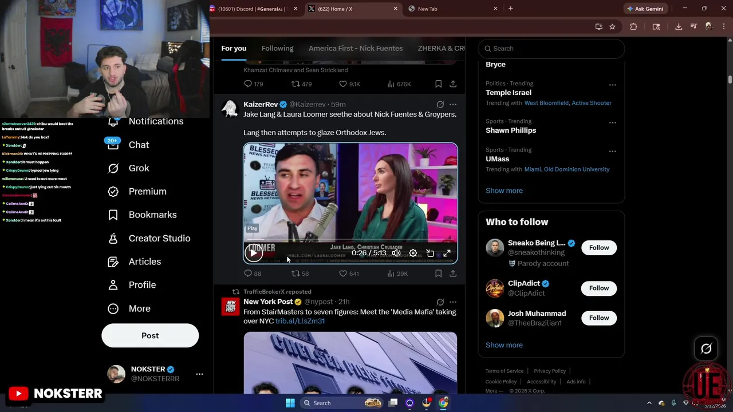
Task: Click the Creator Studio lightbulb icon
Action: pos(113,238)
